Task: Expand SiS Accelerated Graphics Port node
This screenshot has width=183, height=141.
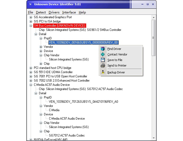Action: [x=31, y=17]
